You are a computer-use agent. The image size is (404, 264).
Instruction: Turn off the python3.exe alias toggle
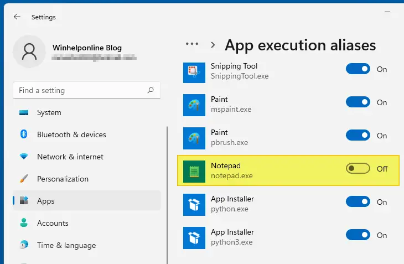[x=358, y=235]
